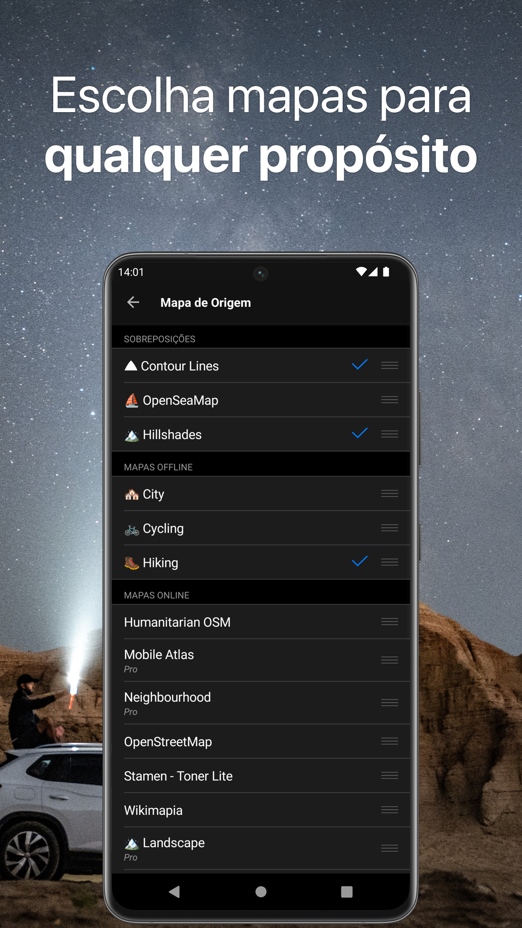Tap the Android back navigation button

[x=174, y=892]
